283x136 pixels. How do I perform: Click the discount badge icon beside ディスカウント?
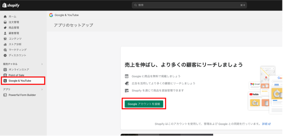5,55
